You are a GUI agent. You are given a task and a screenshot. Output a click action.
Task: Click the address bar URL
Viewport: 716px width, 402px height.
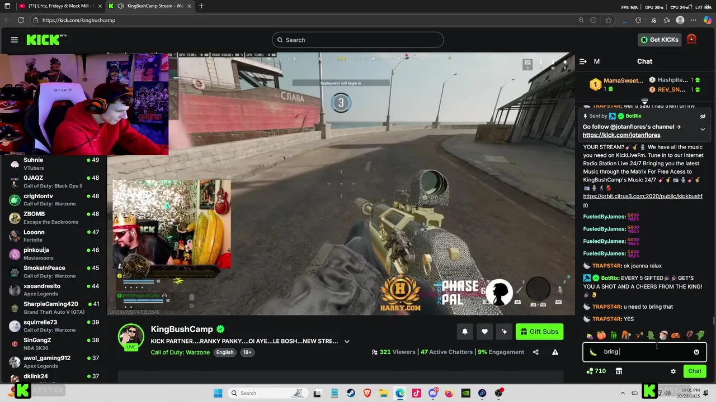click(x=79, y=20)
